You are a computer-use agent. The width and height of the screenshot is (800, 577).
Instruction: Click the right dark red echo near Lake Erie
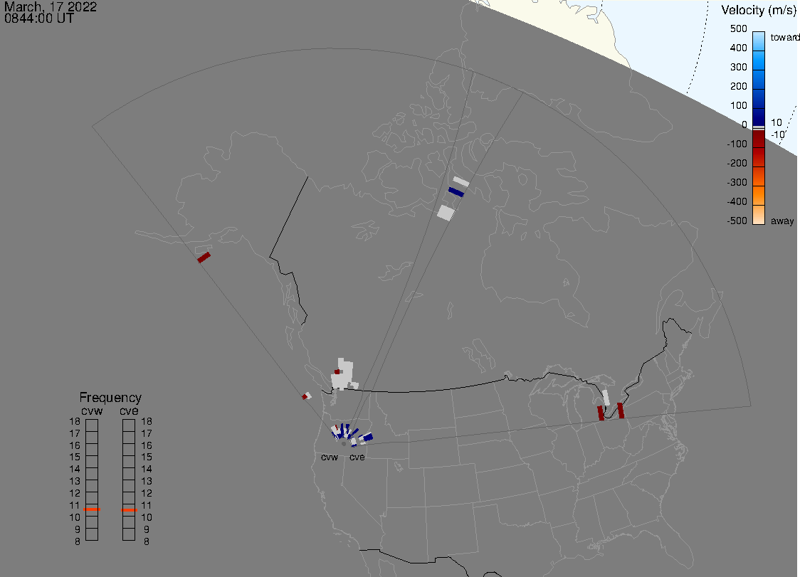tap(621, 411)
